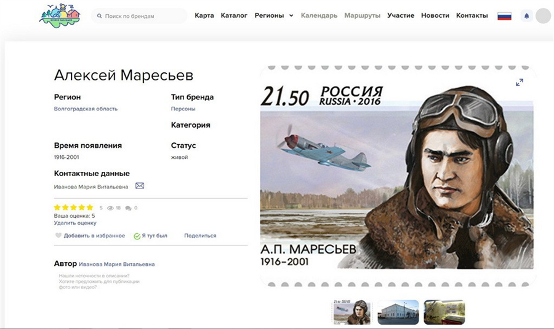Open the "Каталог" menu item

click(234, 15)
